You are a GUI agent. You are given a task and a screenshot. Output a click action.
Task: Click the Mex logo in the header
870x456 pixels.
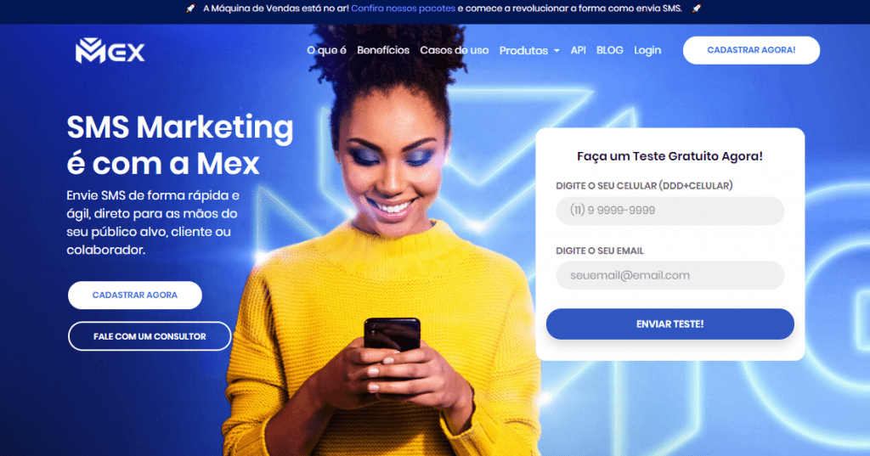pyautogui.click(x=110, y=50)
